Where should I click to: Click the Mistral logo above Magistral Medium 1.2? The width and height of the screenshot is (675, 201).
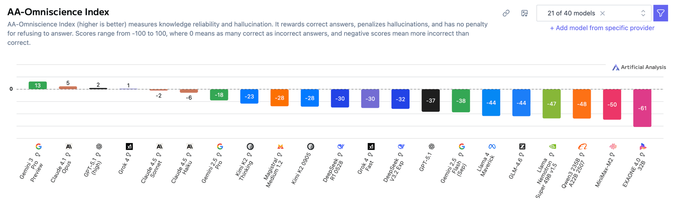point(280,146)
